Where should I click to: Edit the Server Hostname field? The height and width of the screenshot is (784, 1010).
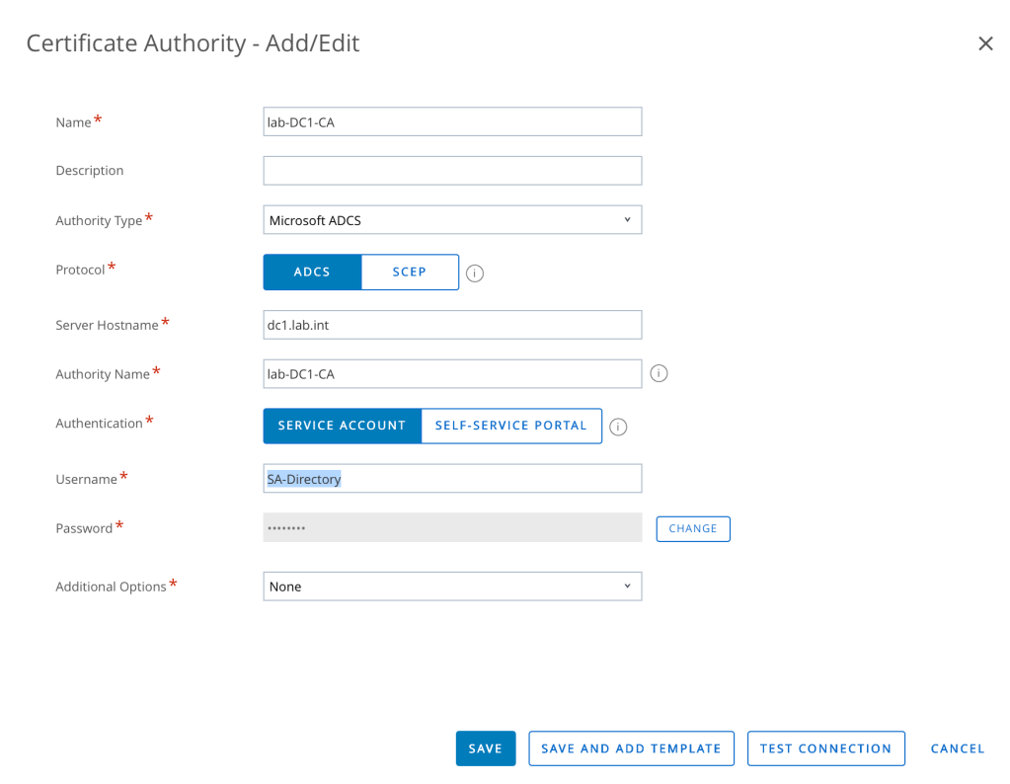pyautogui.click(x=452, y=325)
